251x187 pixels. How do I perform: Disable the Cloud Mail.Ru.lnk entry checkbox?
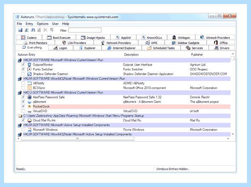(x=23, y=120)
